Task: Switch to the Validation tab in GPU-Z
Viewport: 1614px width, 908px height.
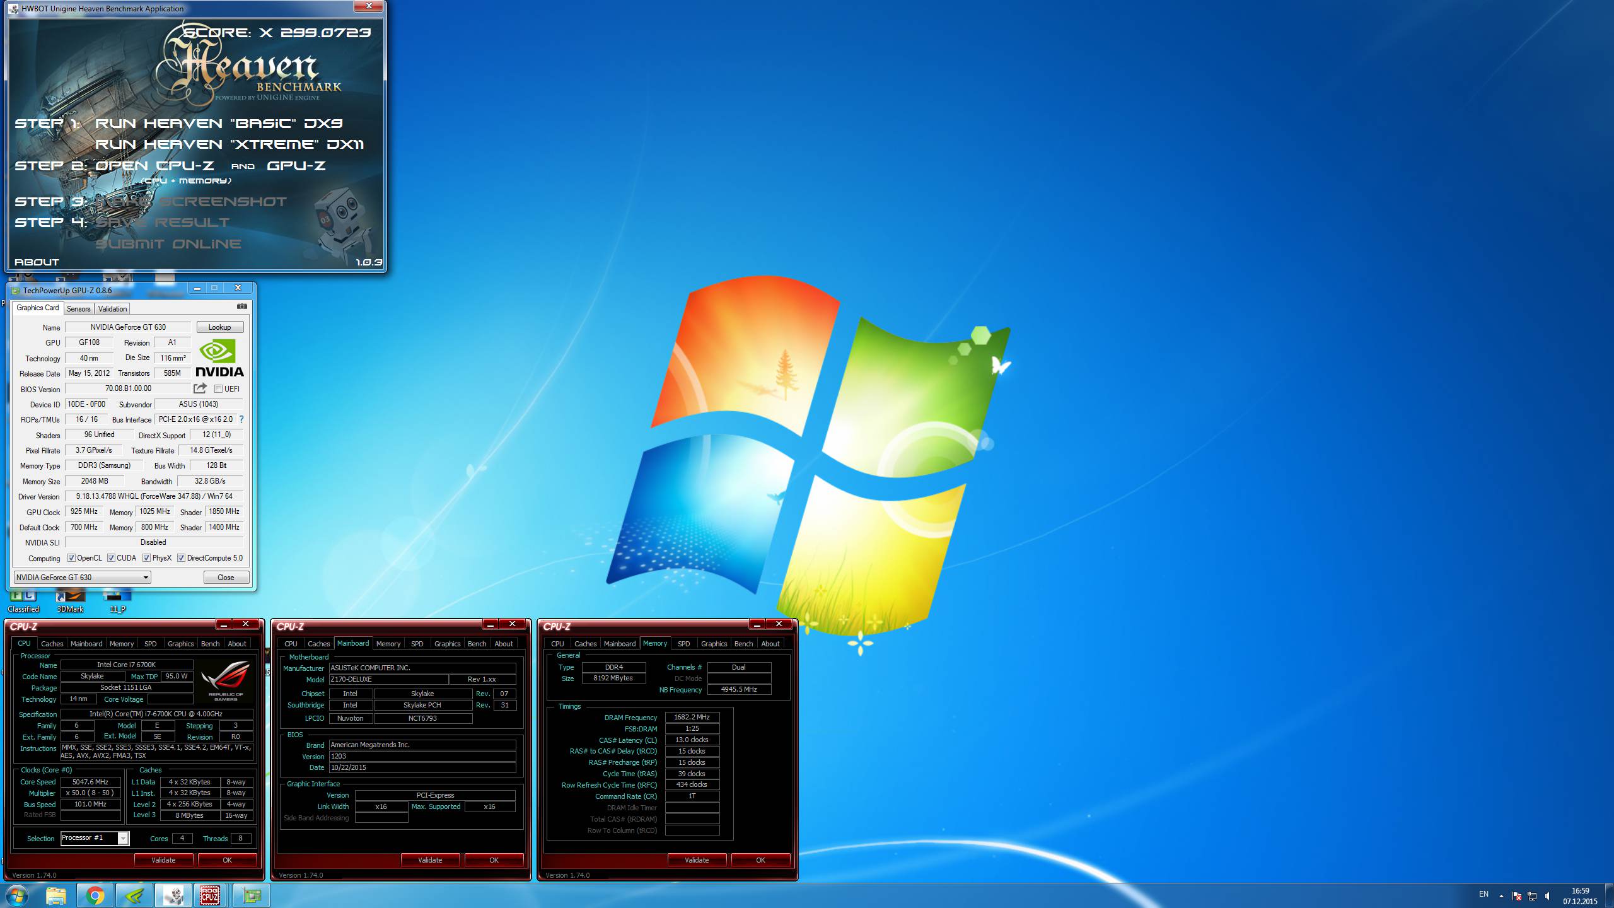Action: click(112, 309)
